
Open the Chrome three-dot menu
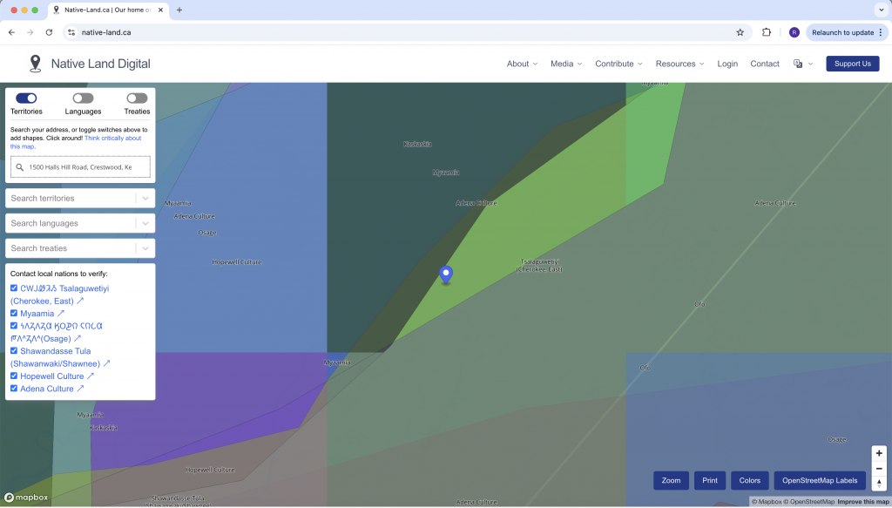882,32
